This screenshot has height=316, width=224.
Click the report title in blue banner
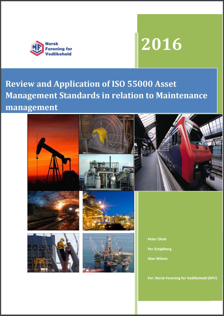tap(106, 95)
